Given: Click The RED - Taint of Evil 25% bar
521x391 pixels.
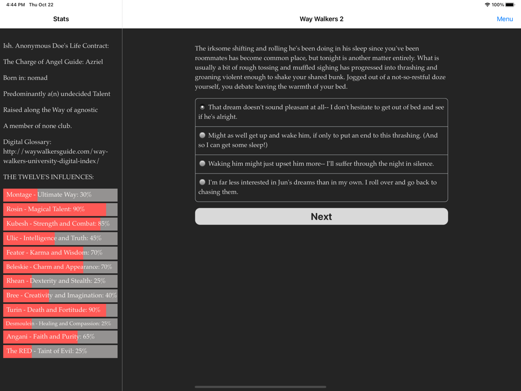Looking at the screenshot, I should pyautogui.click(x=60, y=351).
